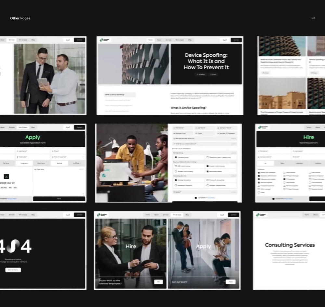325x307 pixels.
Task: Click Number of Employees field on services form
Action: (x=227, y=133)
